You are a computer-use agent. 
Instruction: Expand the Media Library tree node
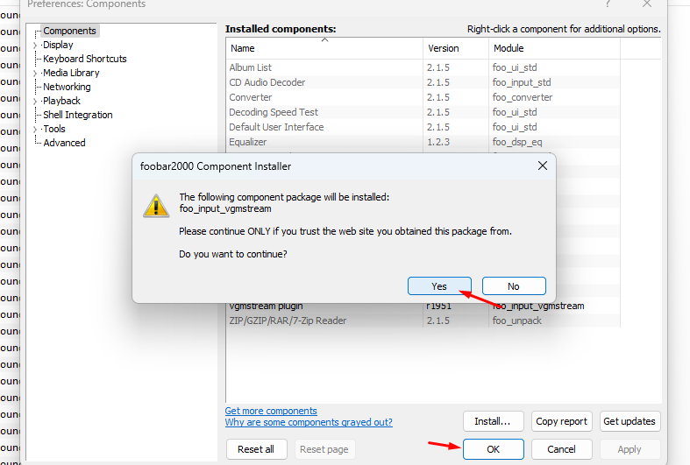(35, 73)
